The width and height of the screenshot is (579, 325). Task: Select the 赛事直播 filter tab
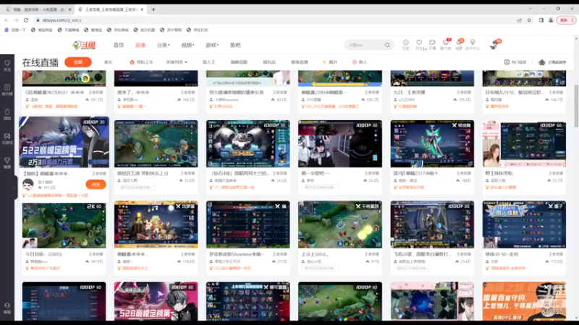pyautogui.click(x=300, y=62)
